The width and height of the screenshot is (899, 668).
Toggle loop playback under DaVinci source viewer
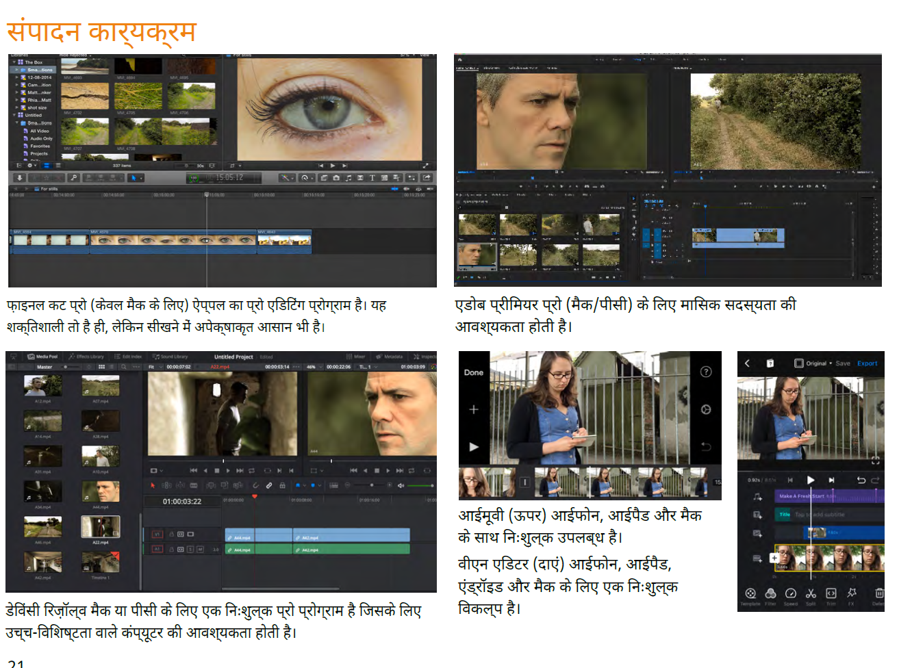[x=251, y=471]
